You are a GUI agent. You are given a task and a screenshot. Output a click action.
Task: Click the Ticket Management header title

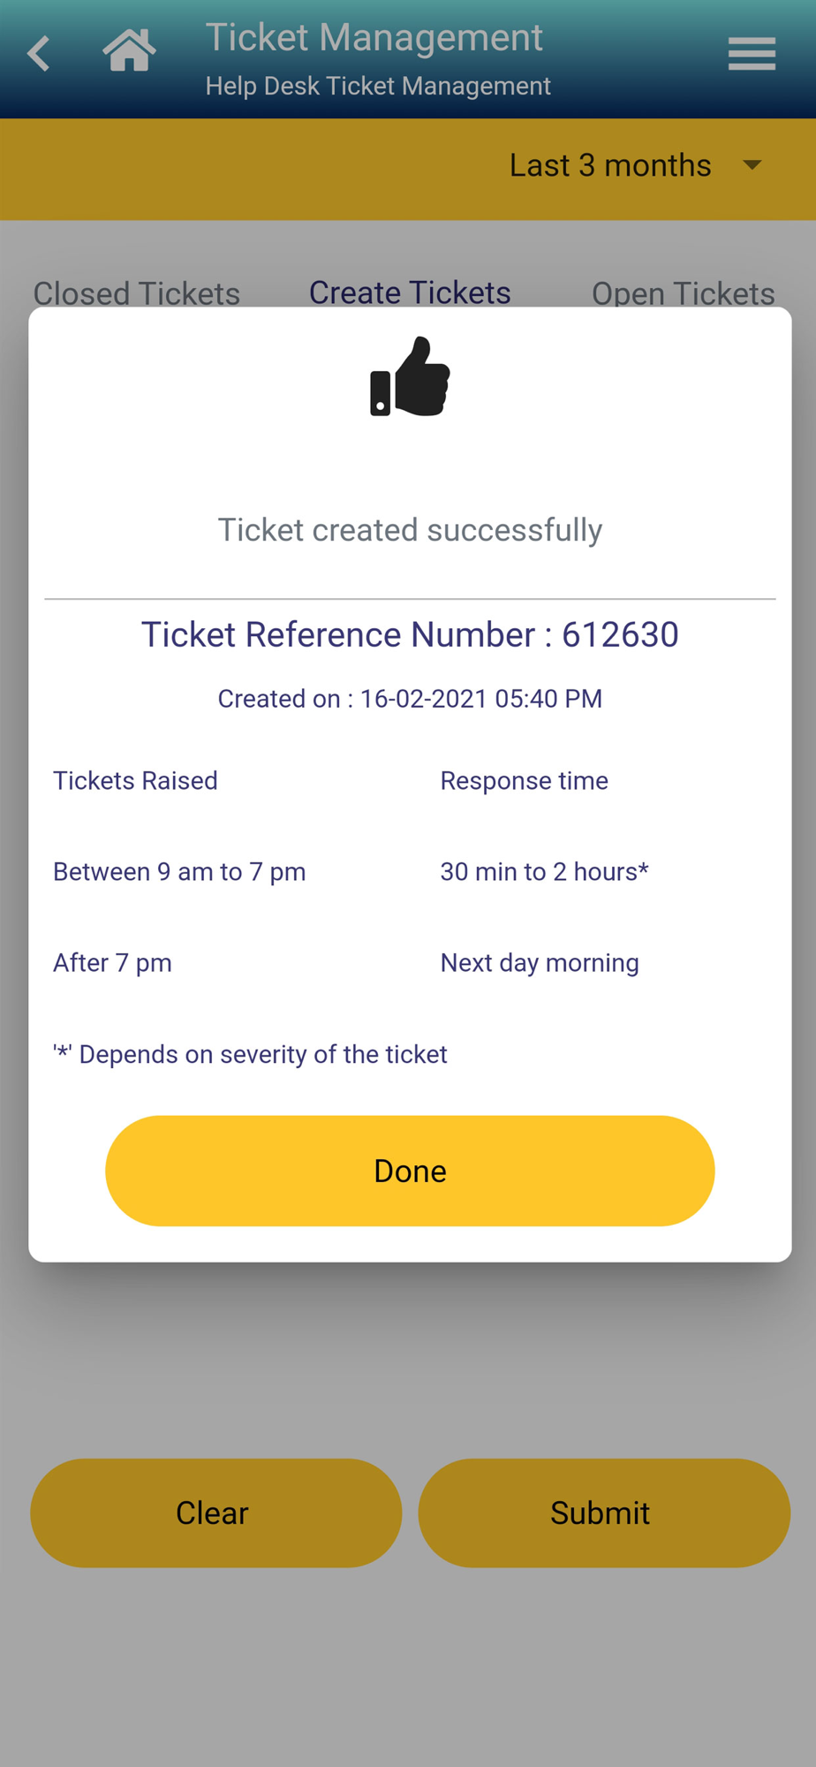click(374, 38)
